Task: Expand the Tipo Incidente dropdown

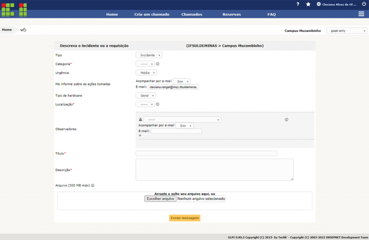Action: click(x=149, y=55)
